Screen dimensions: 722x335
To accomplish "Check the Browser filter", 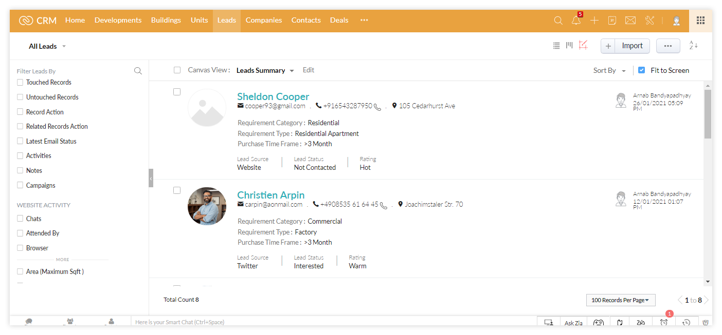I will [x=20, y=248].
